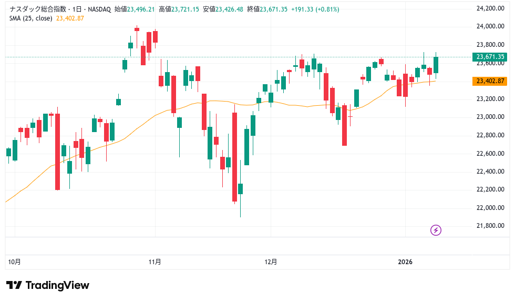Screen dimensions: 515x301
Task: Click the 10月 time axis label
Action: [x=15, y=262]
